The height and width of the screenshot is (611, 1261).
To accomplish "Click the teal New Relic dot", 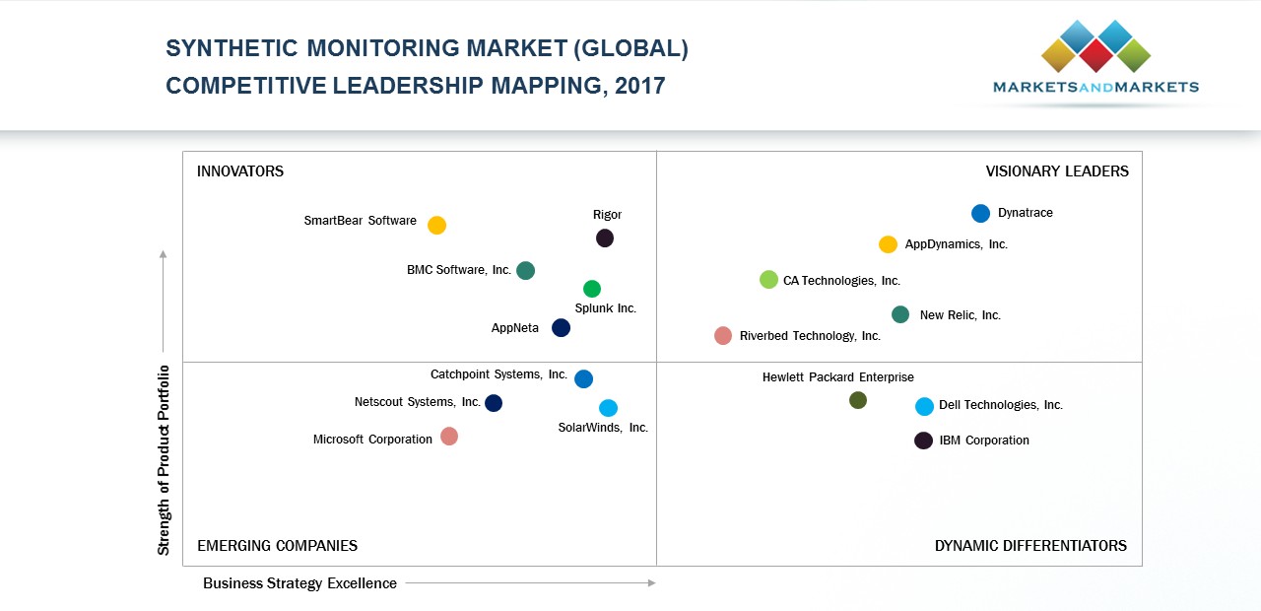I will 900,314.
